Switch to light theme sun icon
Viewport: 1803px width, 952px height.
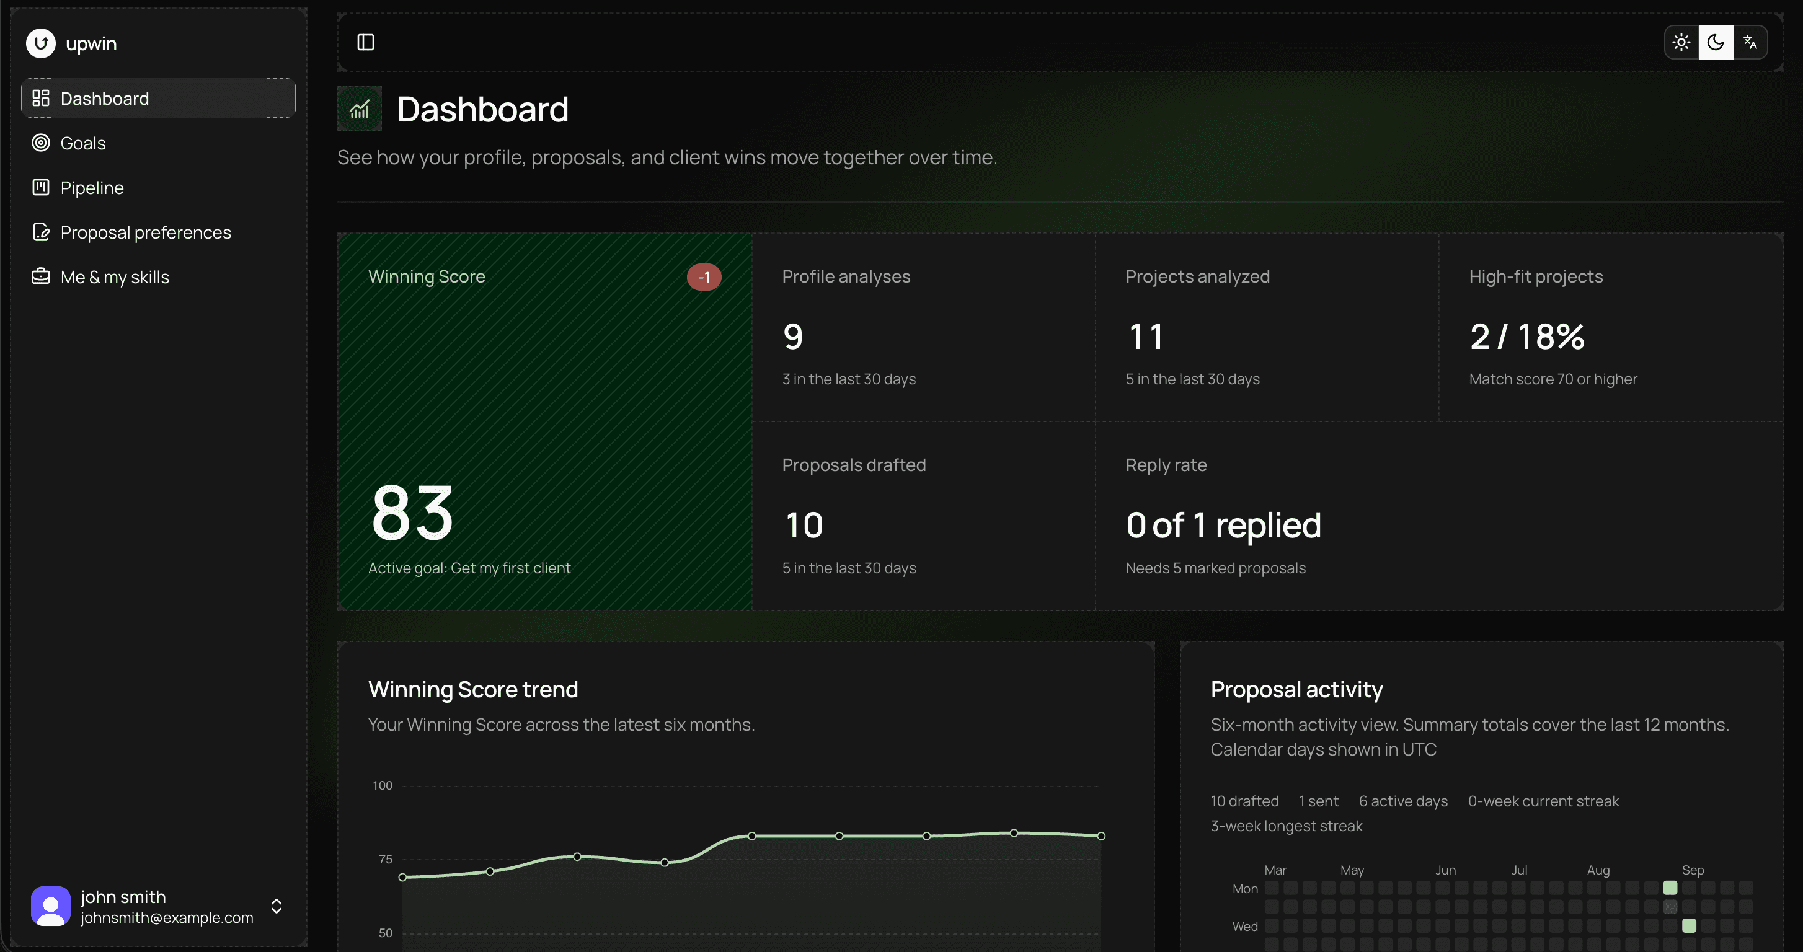[x=1681, y=43]
